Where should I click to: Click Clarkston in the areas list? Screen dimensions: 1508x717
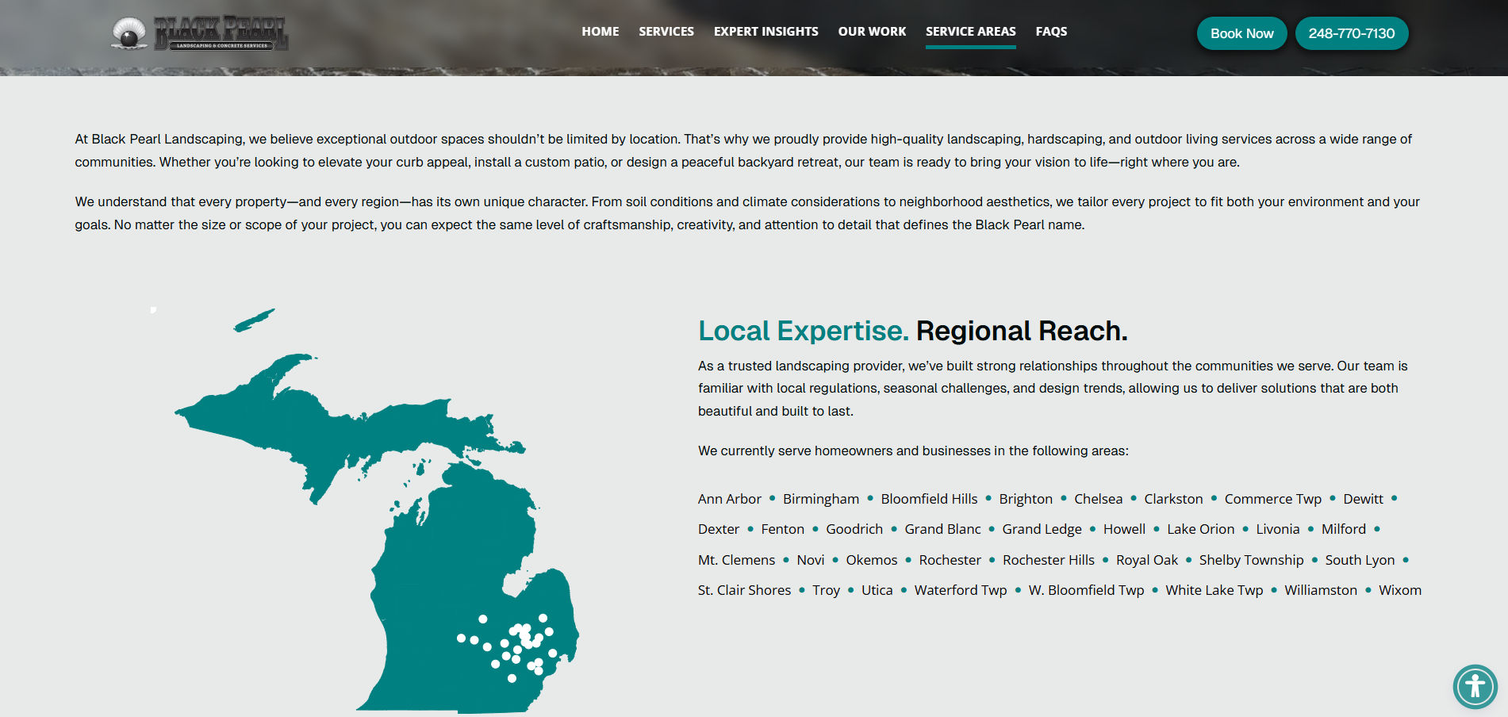[1173, 499]
